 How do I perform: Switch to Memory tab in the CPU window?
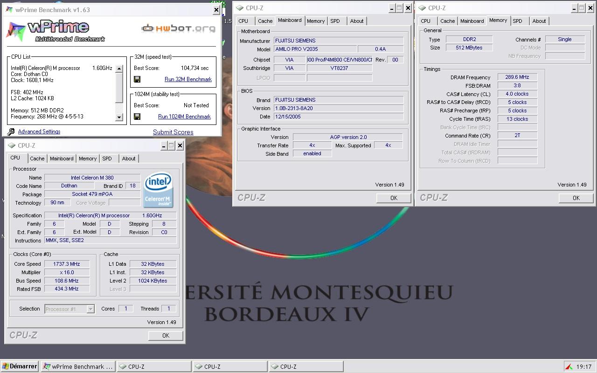click(88, 159)
